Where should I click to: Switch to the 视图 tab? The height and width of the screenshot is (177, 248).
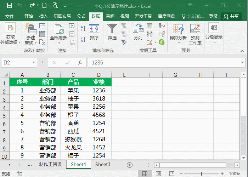coord(125,16)
